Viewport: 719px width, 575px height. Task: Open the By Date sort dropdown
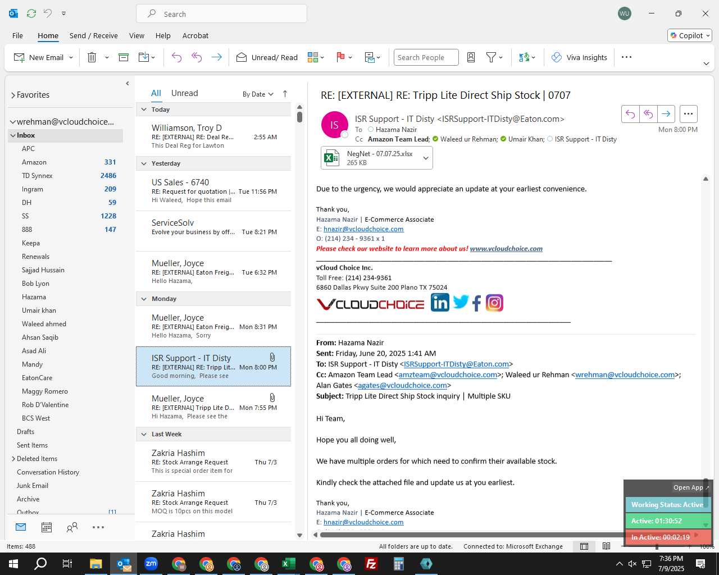pyautogui.click(x=258, y=94)
